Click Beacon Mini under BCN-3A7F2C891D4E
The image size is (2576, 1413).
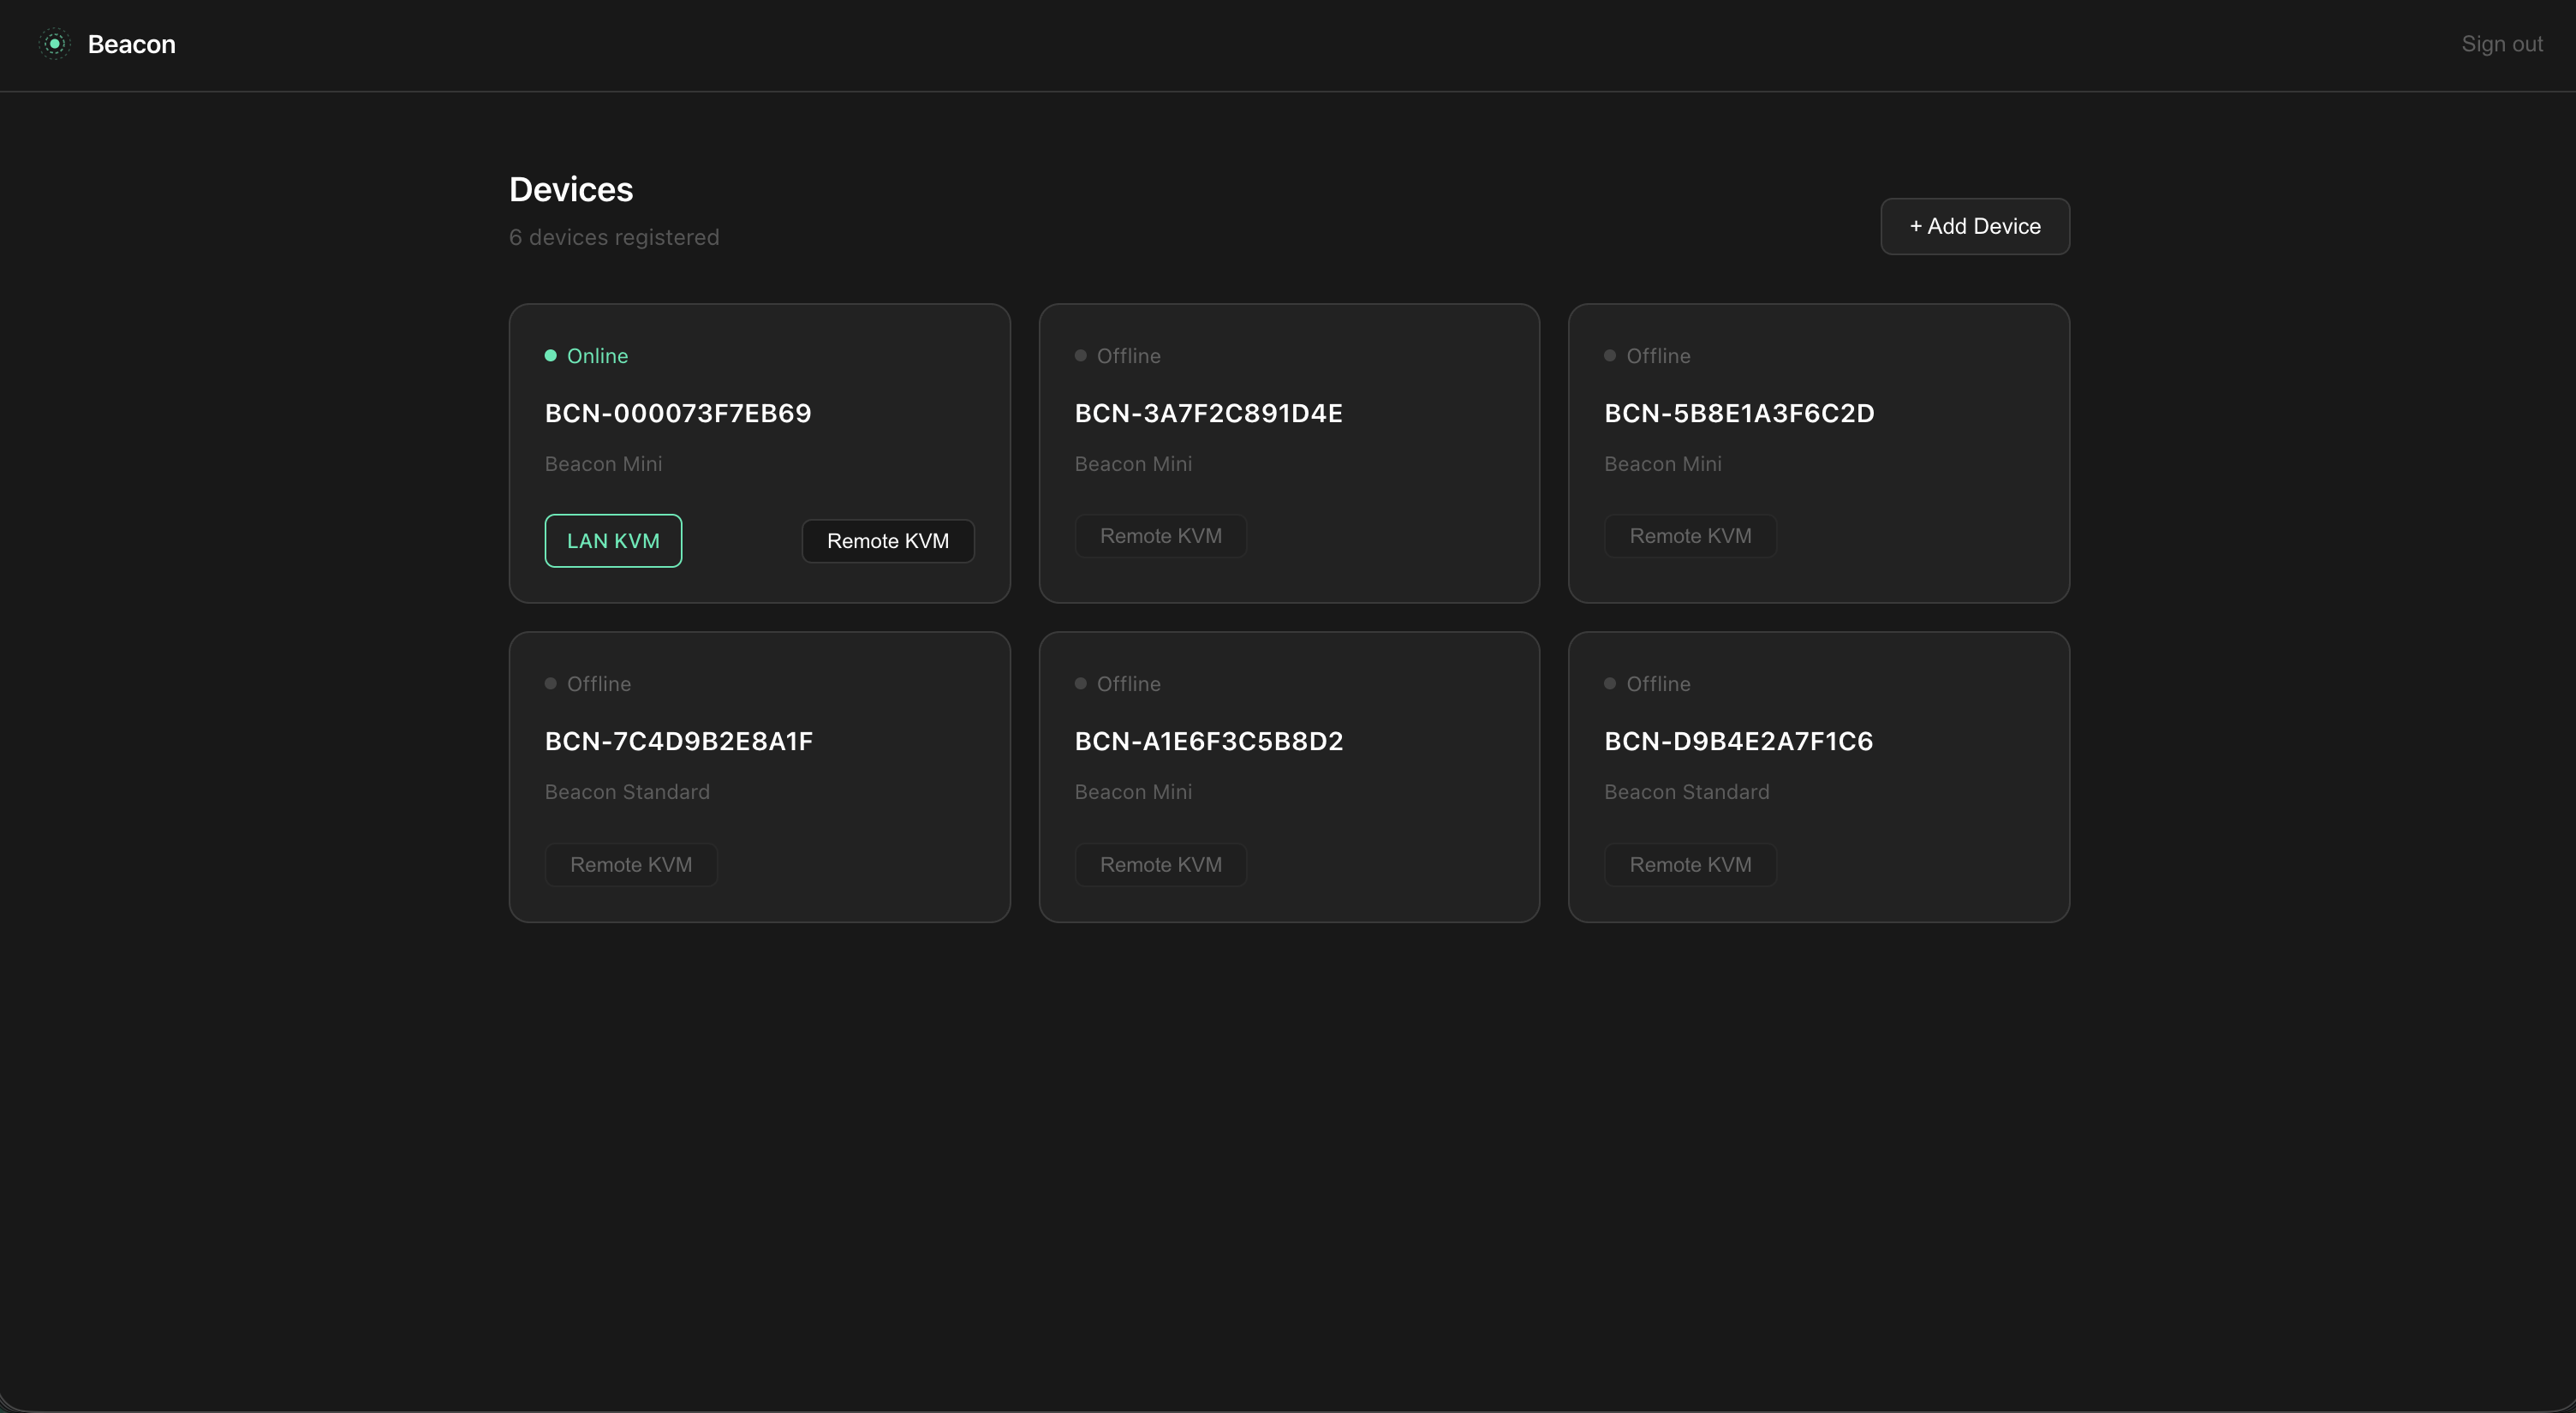point(1133,464)
